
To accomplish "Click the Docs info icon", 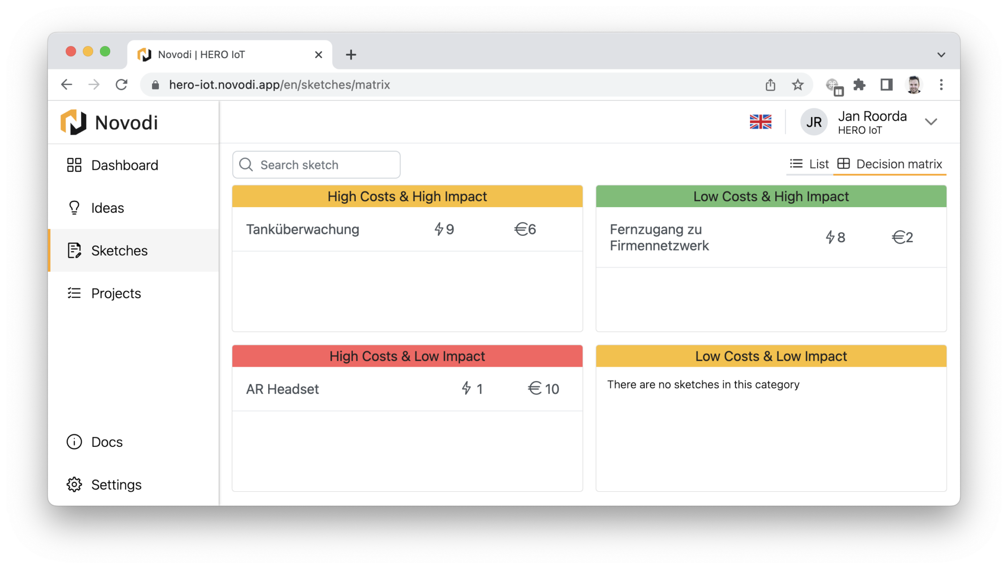I will tap(74, 442).
